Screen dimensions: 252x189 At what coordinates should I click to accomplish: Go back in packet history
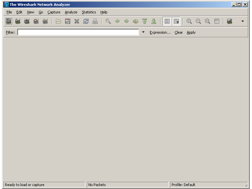click(117, 21)
